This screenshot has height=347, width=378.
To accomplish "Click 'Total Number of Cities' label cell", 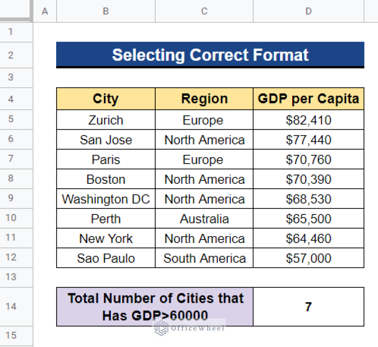I will coord(155,307).
